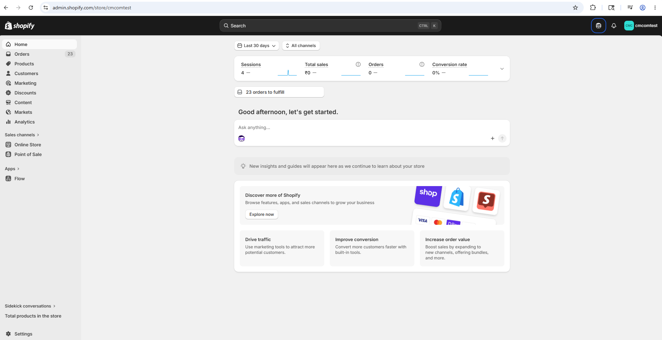Open Marketing in the sidebar
This screenshot has width=662, height=340.
pos(39,83)
